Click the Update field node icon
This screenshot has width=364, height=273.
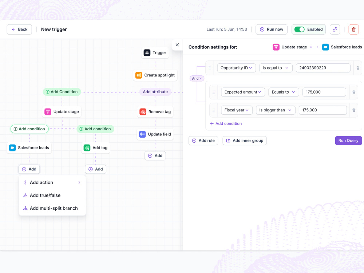tap(142, 134)
